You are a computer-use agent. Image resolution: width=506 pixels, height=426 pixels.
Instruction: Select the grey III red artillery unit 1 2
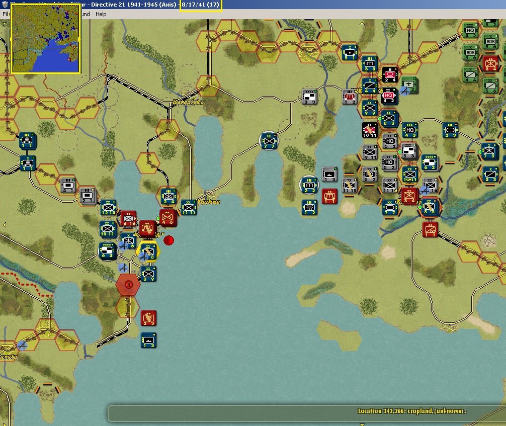pyautogui.click(x=350, y=97)
